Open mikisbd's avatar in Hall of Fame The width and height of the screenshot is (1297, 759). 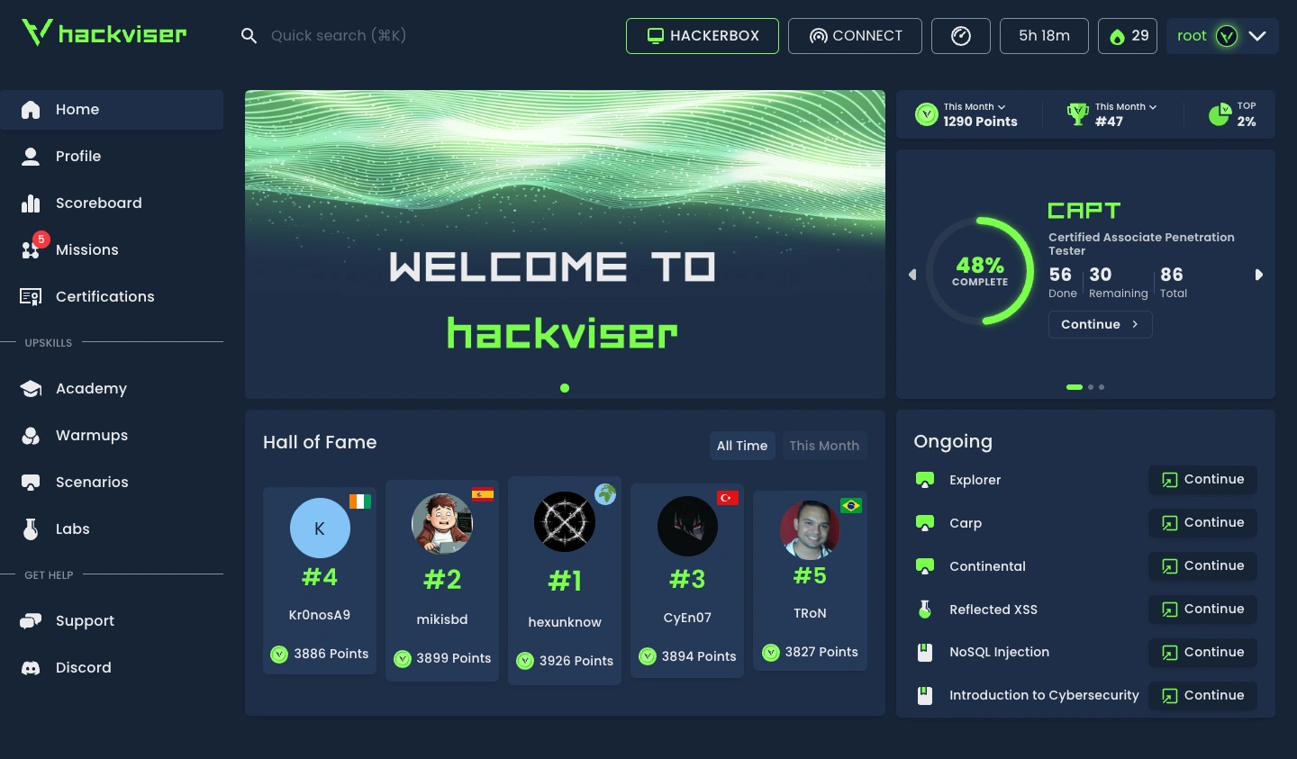(x=442, y=523)
